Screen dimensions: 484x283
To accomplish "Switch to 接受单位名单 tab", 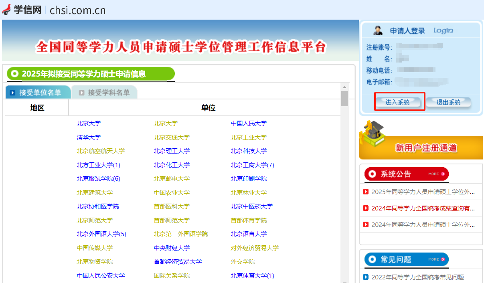I will point(38,93).
